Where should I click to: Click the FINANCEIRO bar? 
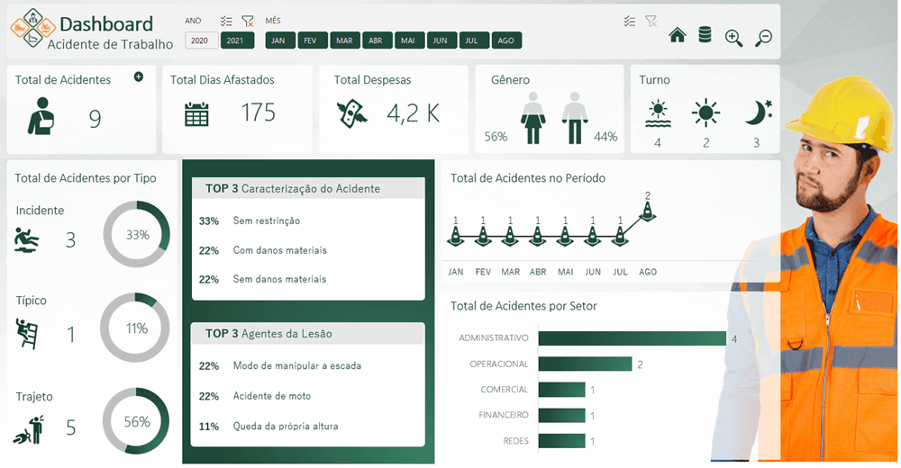[561, 415]
